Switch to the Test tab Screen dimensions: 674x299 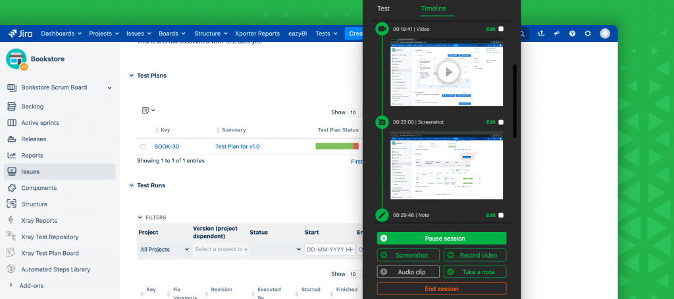384,9
